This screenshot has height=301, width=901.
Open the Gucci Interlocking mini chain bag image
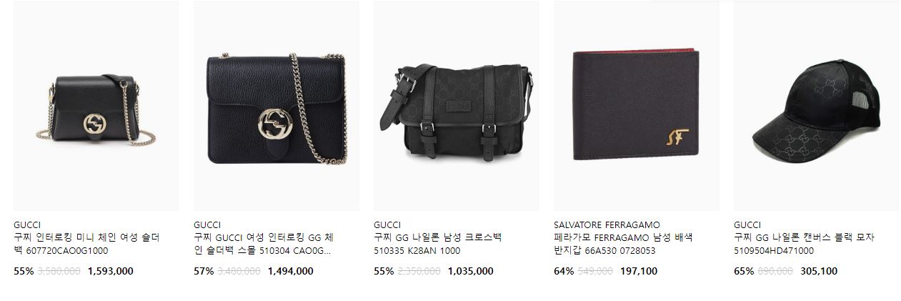(96, 106)
